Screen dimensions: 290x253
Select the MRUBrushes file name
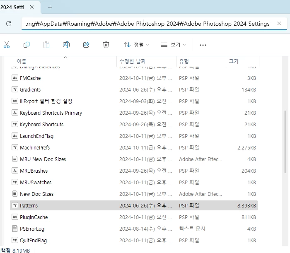[x=34, y=171]
